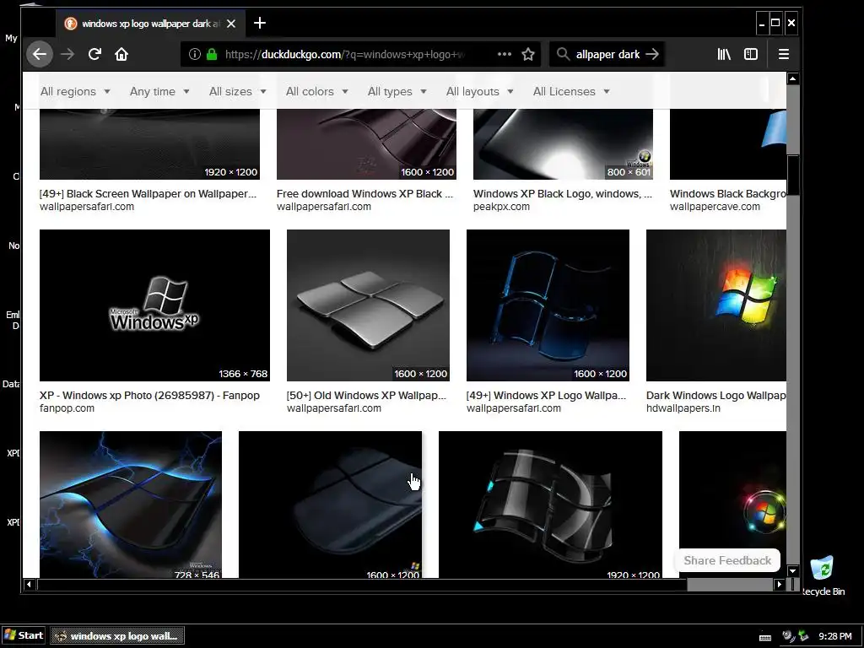The width and height of the screenshot is (864, 648).
Task: Bookmark this page with the star
Action: tap(528, 54)
